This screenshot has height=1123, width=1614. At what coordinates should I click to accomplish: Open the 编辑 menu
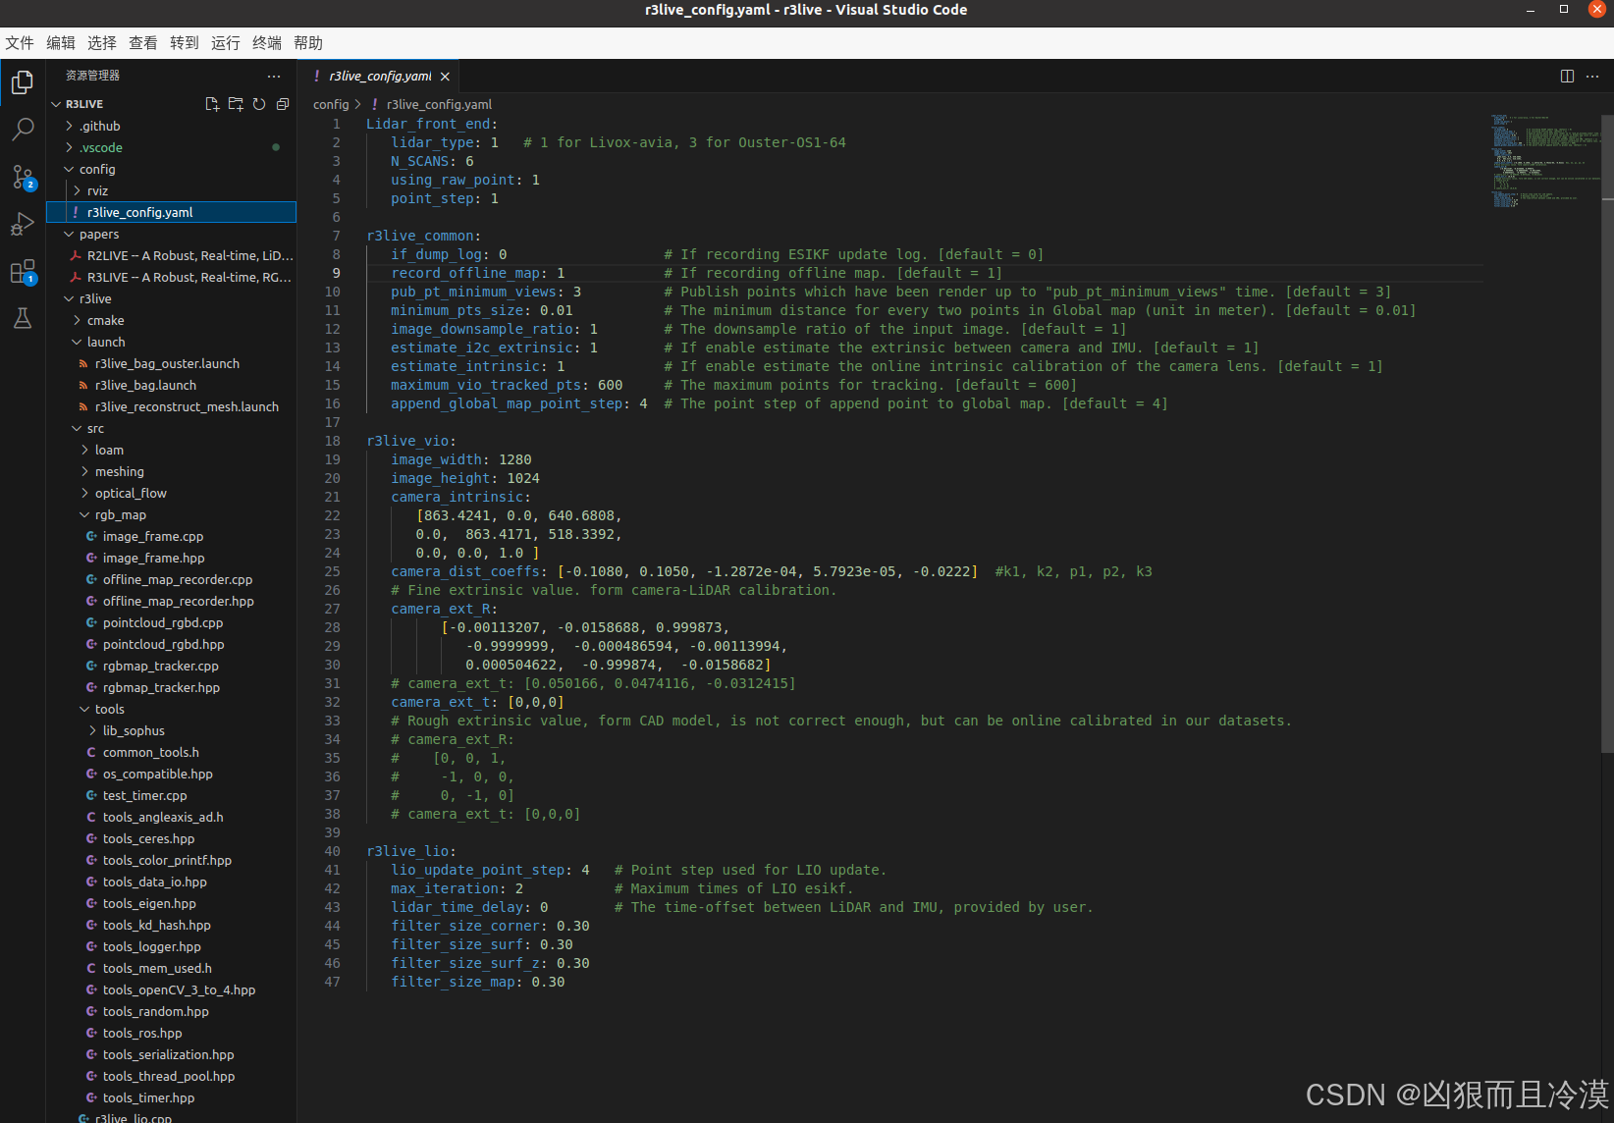(61, 43)
